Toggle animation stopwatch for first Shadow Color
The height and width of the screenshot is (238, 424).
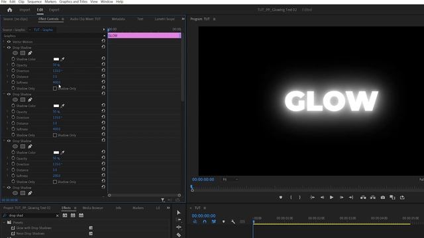point(13,59)
